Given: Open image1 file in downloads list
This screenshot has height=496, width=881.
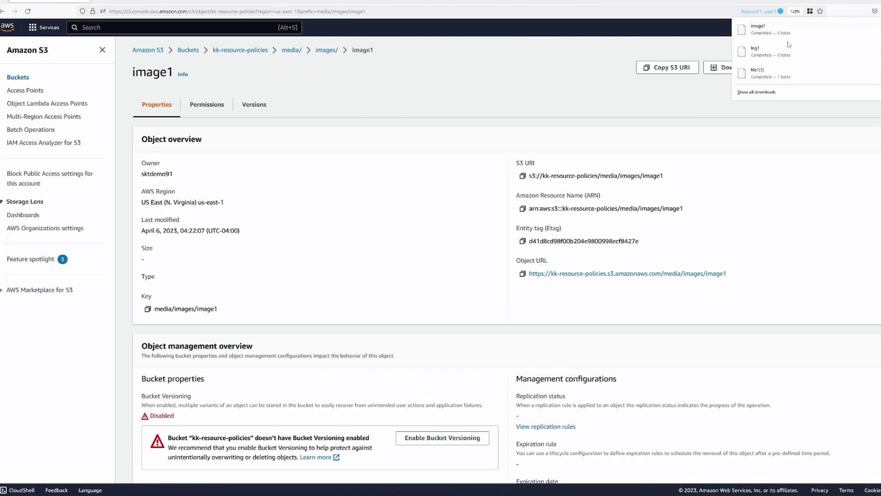Looking at the screenshot, I should coord(806,29).
